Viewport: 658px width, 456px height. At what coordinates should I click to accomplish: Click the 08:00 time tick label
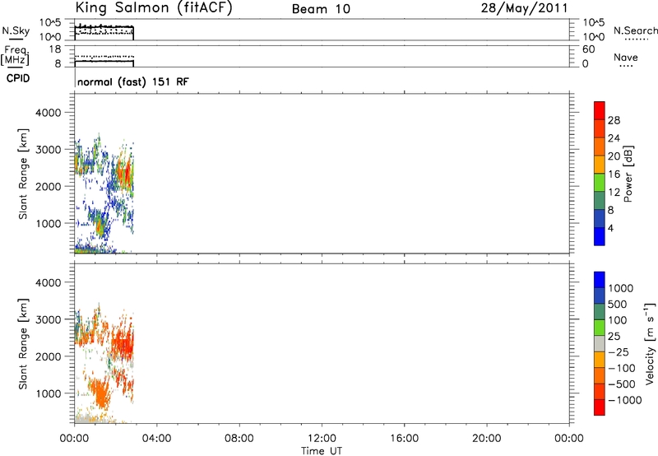pos(239,439)
